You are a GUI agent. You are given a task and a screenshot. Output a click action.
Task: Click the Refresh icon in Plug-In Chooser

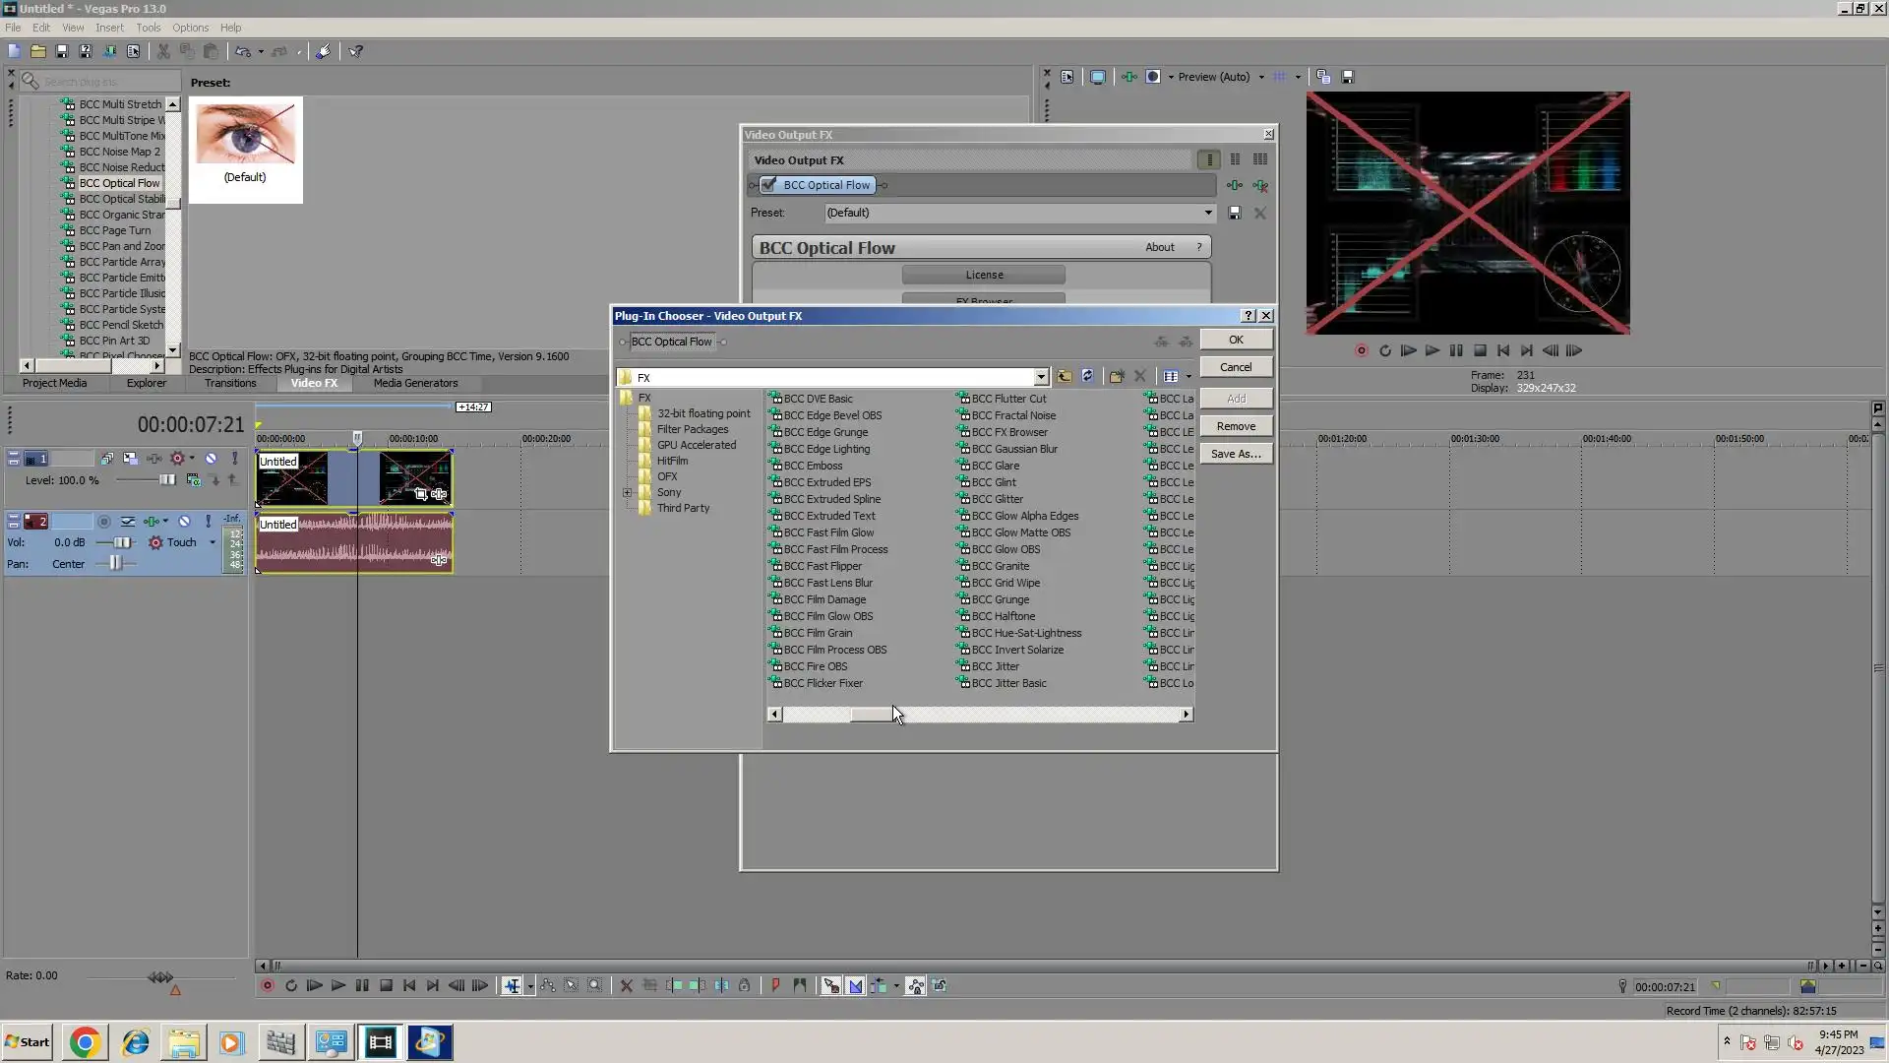click(x=1087, y=376)
